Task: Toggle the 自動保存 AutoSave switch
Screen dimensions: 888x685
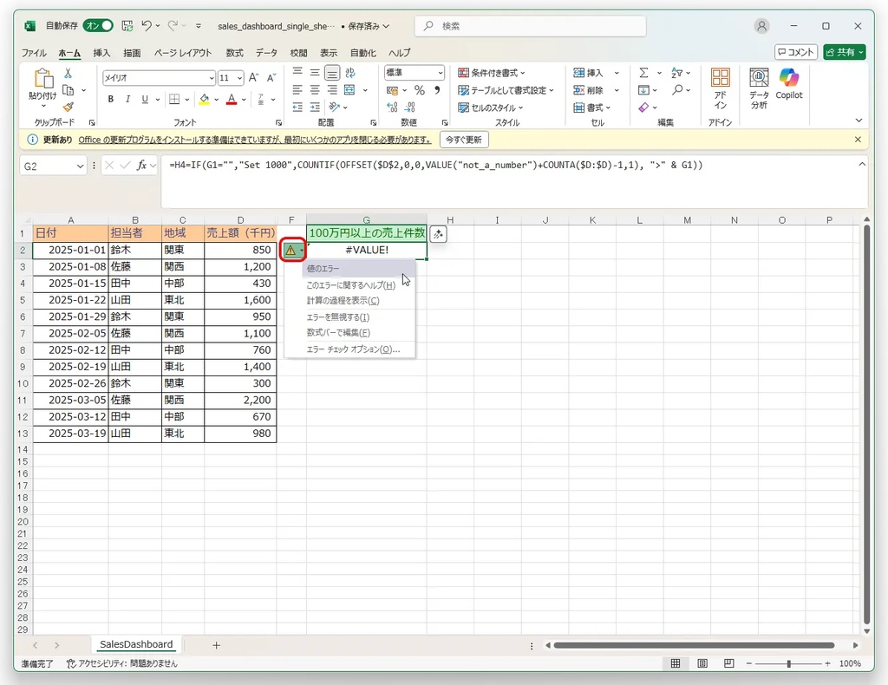Action: [x=99, y=26]
